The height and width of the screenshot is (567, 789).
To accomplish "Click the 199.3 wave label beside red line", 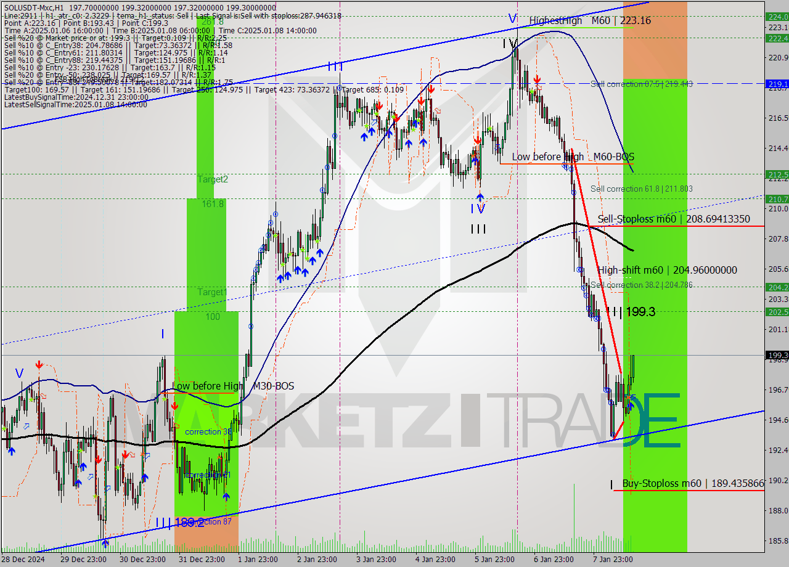I will 631,312.
